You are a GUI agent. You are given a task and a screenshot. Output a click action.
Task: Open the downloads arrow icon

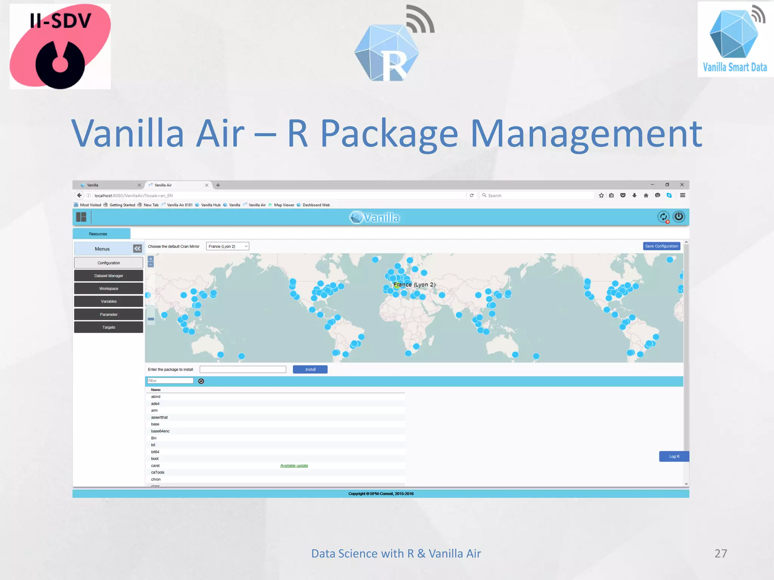click(x=634, y=195)
